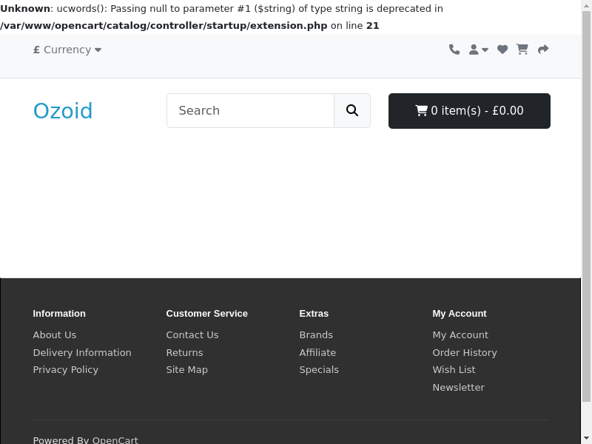
Task: Open the Contact Us link
Action: (192, 334)
